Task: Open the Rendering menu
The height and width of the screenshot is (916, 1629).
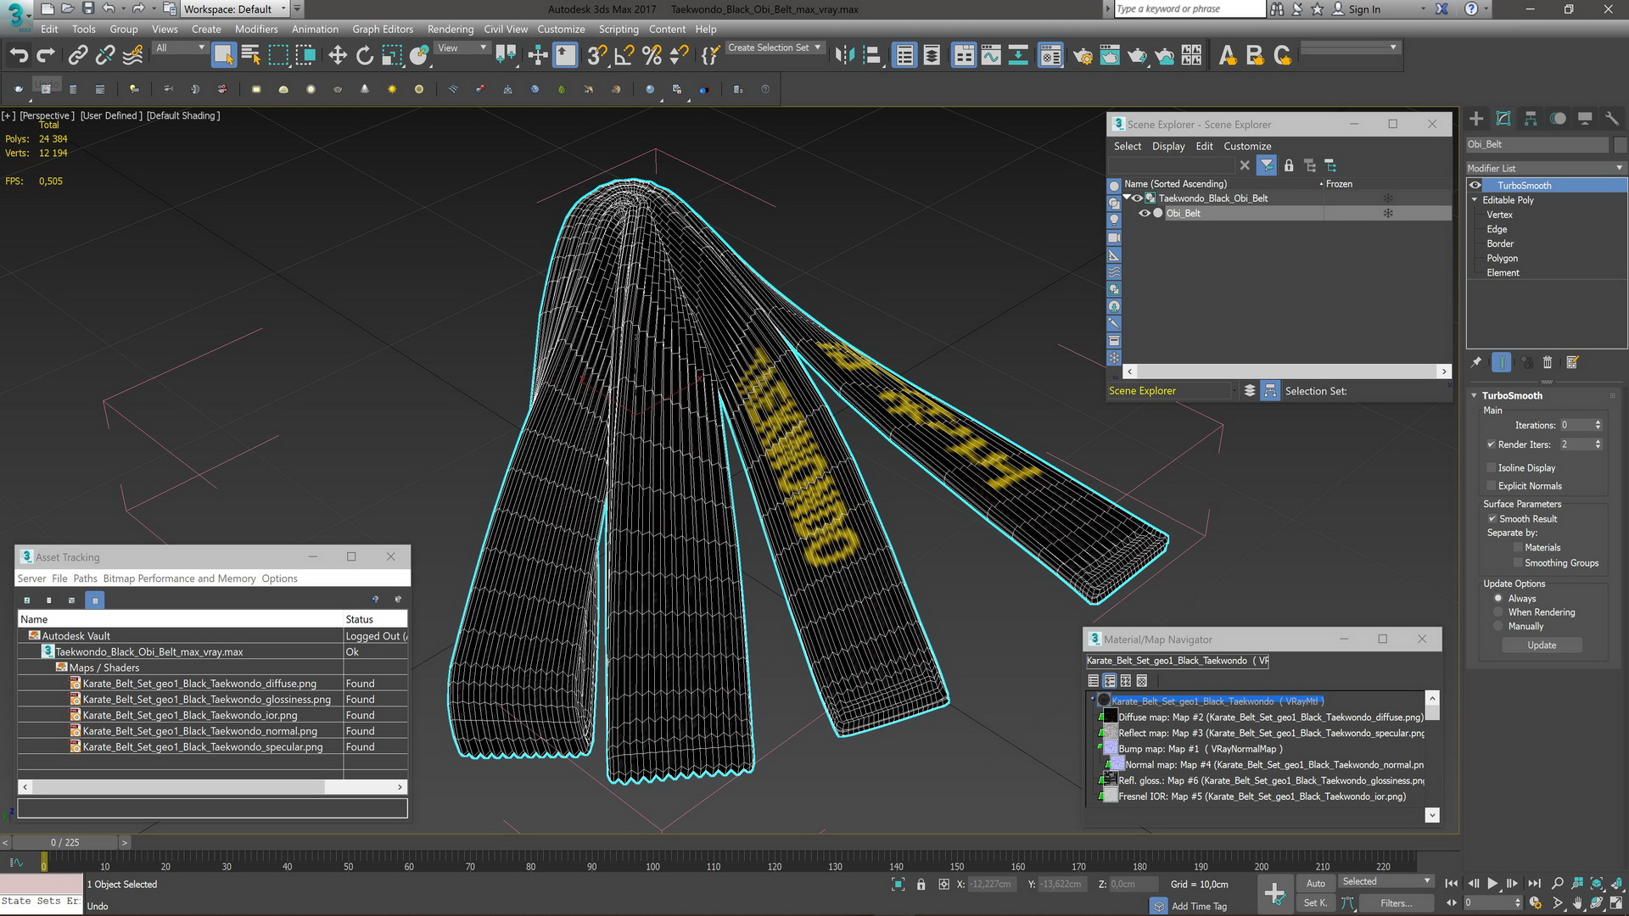Action: pos(450,29)
